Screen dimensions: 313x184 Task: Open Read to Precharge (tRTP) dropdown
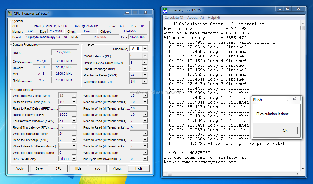click(x=74, y=140)
